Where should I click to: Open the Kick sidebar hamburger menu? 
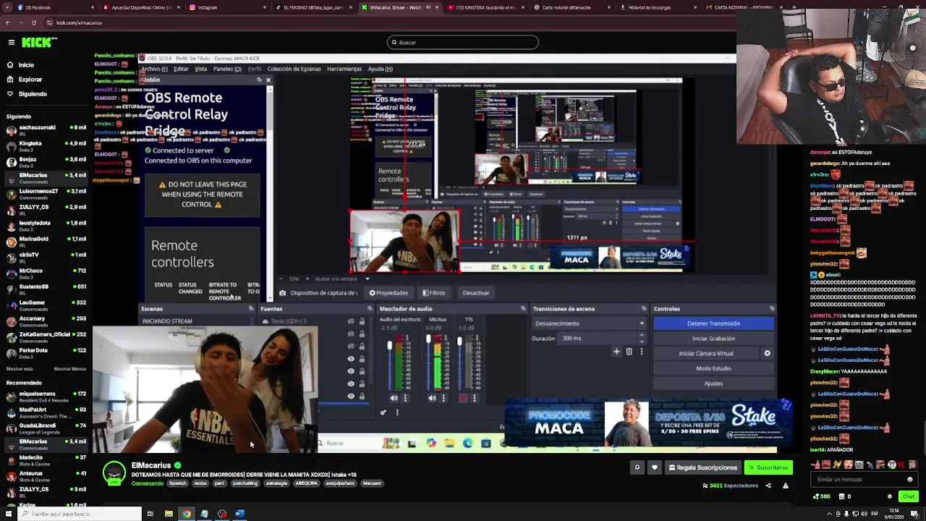click(x=11, y=43)
